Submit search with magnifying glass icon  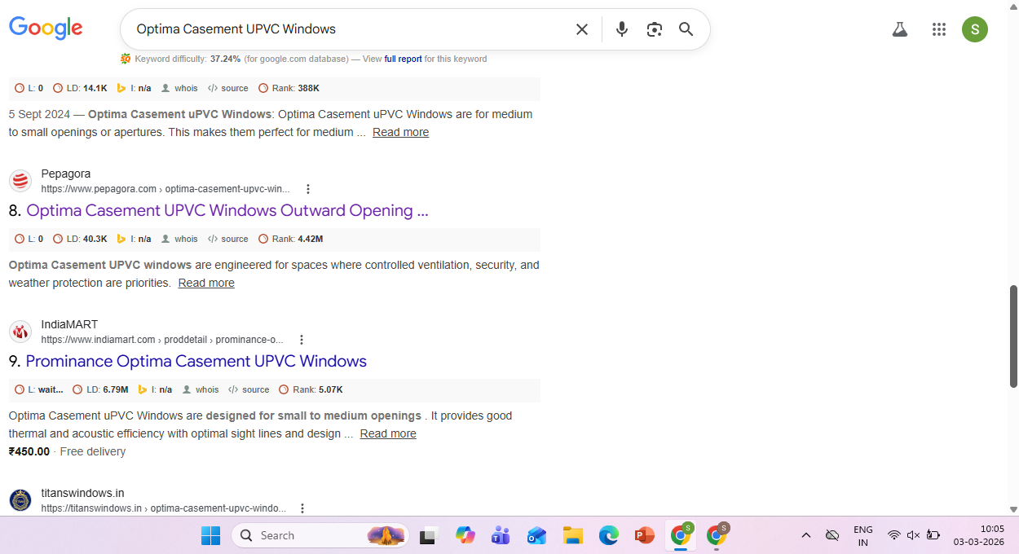[x=686, y=29]
